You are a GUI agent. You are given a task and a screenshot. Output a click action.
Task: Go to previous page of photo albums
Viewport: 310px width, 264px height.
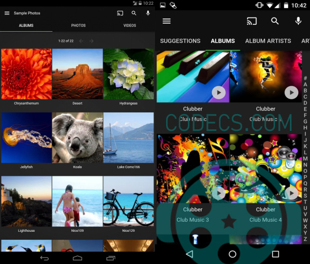[81, 41]
